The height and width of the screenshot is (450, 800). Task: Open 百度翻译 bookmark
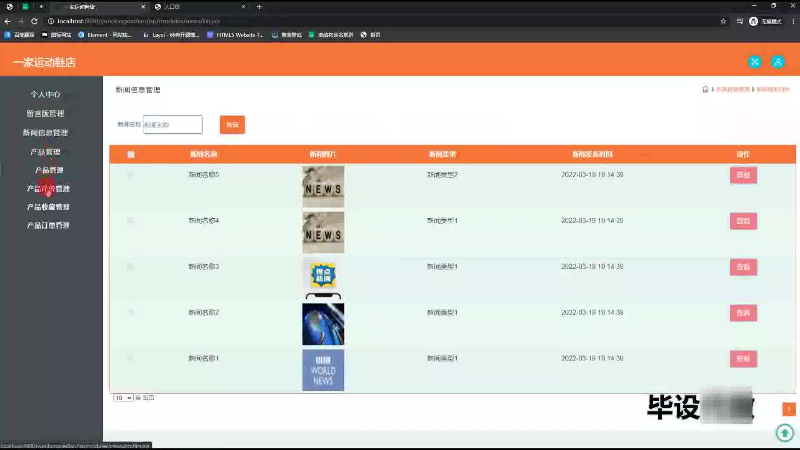19,35
